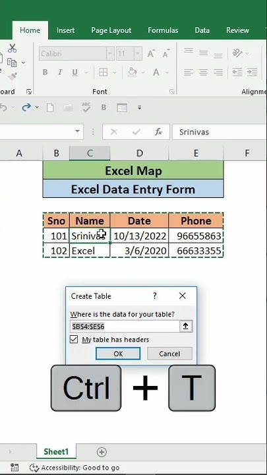Viewport: 267px width, 475px height.
Task: Click the formula bar showing Srinivas
Action: pyautogui.click(x=220, y=132)
